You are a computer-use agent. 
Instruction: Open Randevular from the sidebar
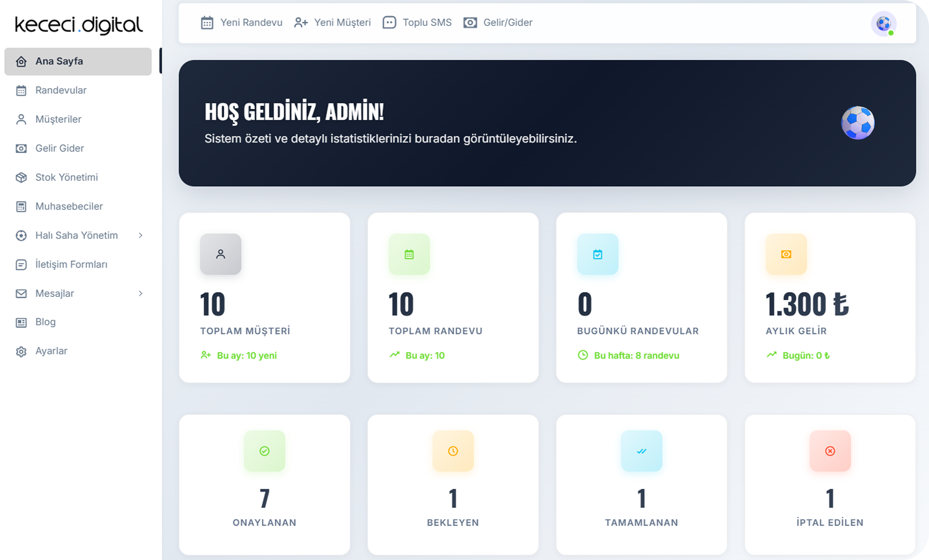pyautogui.click(x=78, y=91)
